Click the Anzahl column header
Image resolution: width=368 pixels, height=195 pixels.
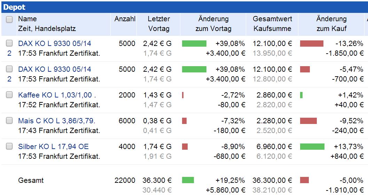point(125,19)
